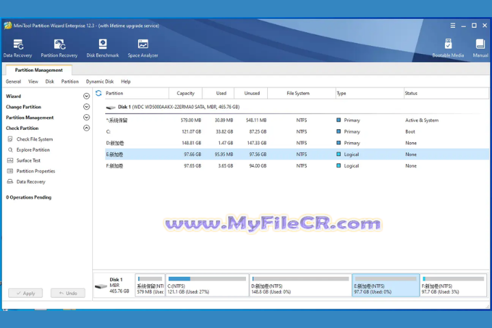
Task: Sort by the Type column header
Action: tap(370, 93)
